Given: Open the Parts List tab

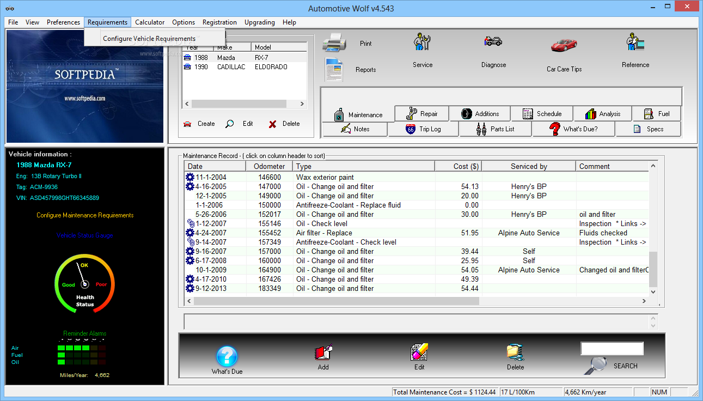Looking at the screenshot, I should click(496, 129).
